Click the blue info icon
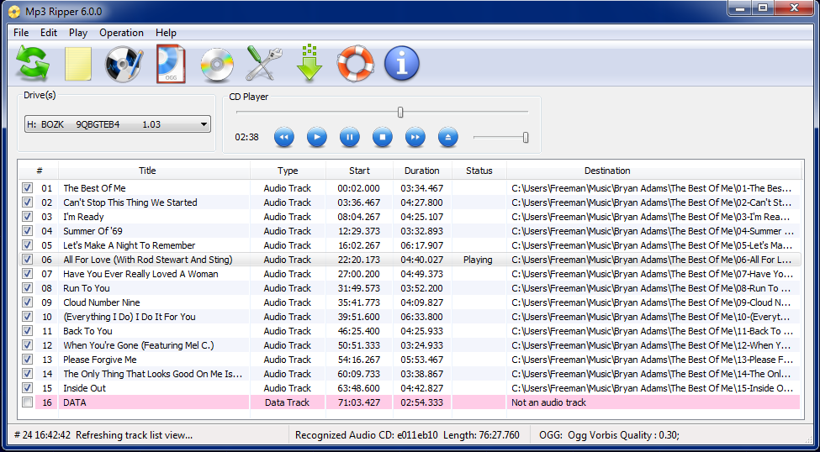Image resolution: width=820 pixels, height=452 pixels. (402, 64)
